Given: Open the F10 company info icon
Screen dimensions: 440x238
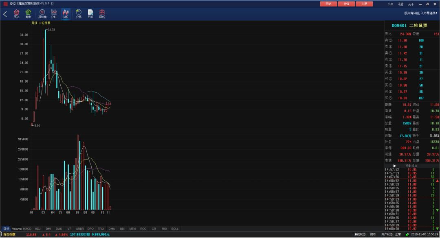Looking at the screenshot, I should pos(90,14).
